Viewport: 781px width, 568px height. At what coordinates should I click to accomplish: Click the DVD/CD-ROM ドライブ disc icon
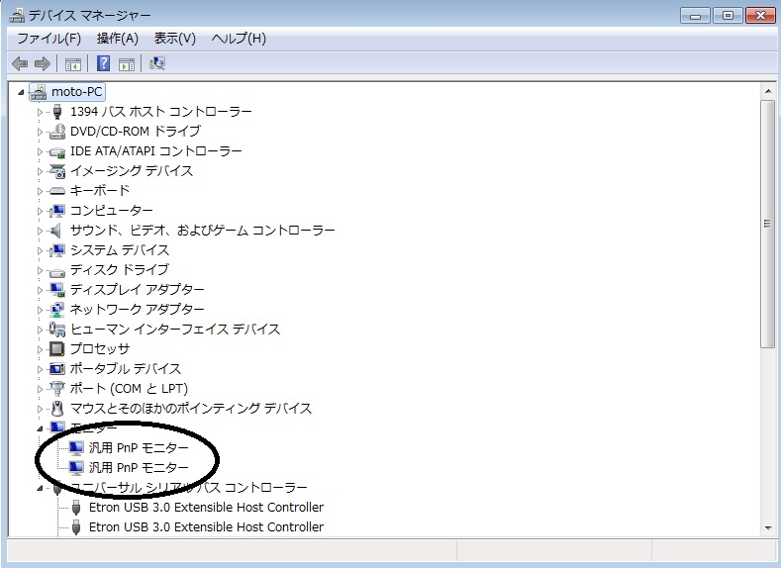tap(57, 132)
